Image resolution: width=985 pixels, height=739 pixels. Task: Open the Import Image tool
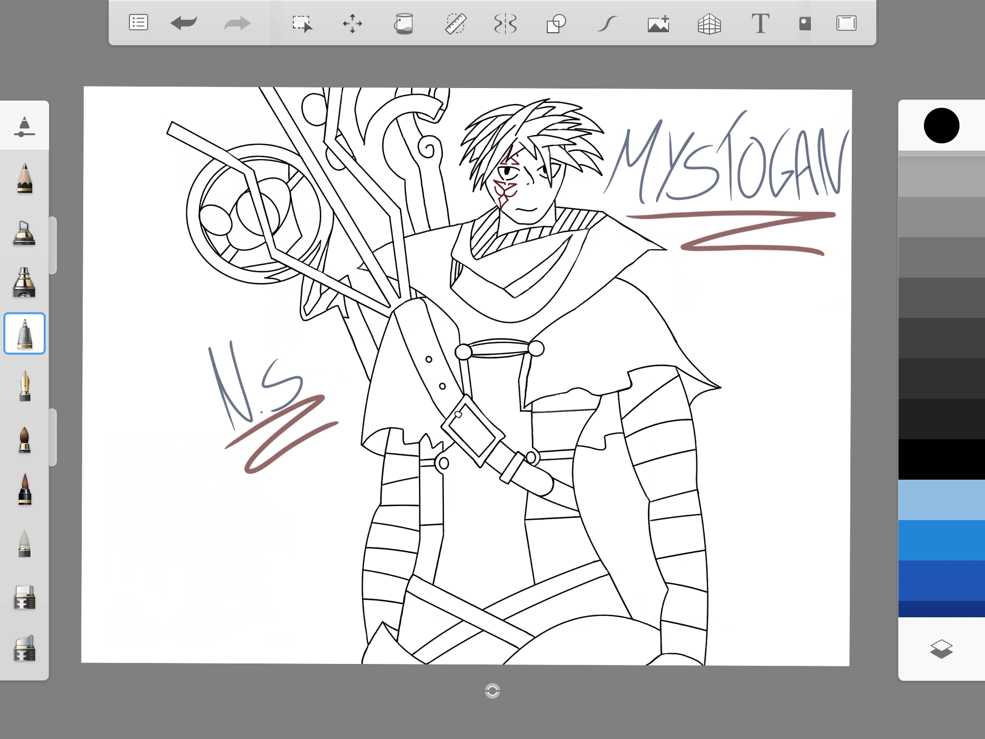tap(658, 23)
